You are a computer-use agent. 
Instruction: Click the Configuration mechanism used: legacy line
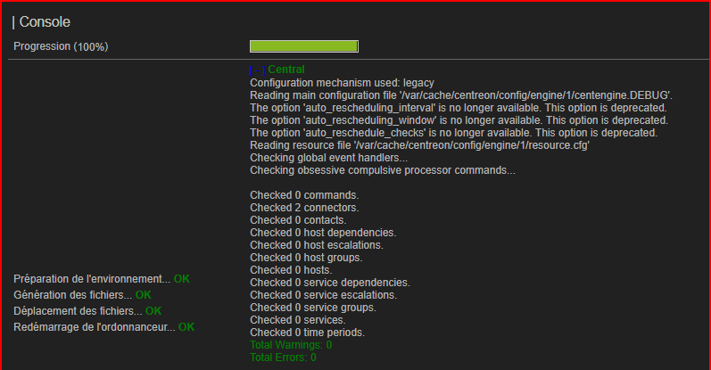[x=342, y=83]
